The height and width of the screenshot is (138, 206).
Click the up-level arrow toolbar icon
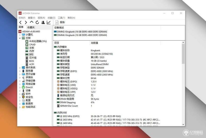click(31, 22)
